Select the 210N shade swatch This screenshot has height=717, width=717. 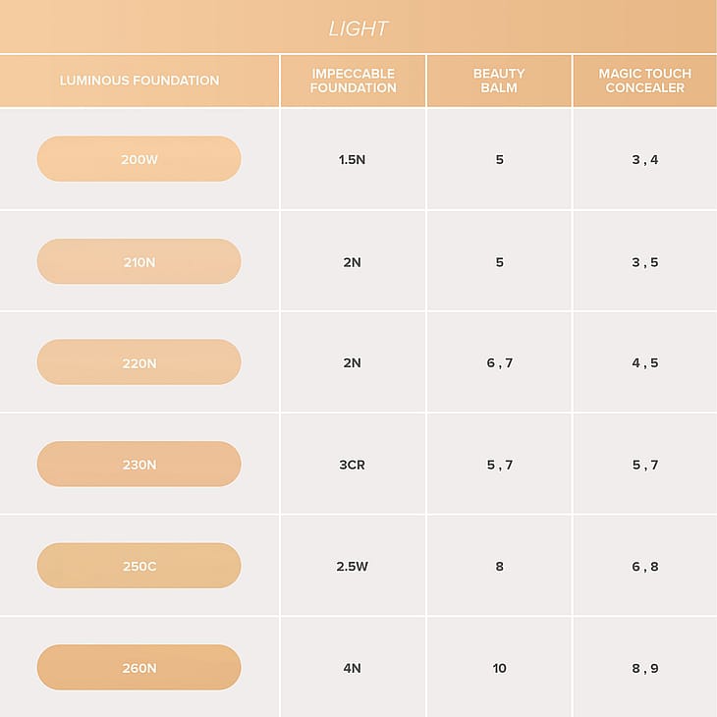(x=138, y=261)
